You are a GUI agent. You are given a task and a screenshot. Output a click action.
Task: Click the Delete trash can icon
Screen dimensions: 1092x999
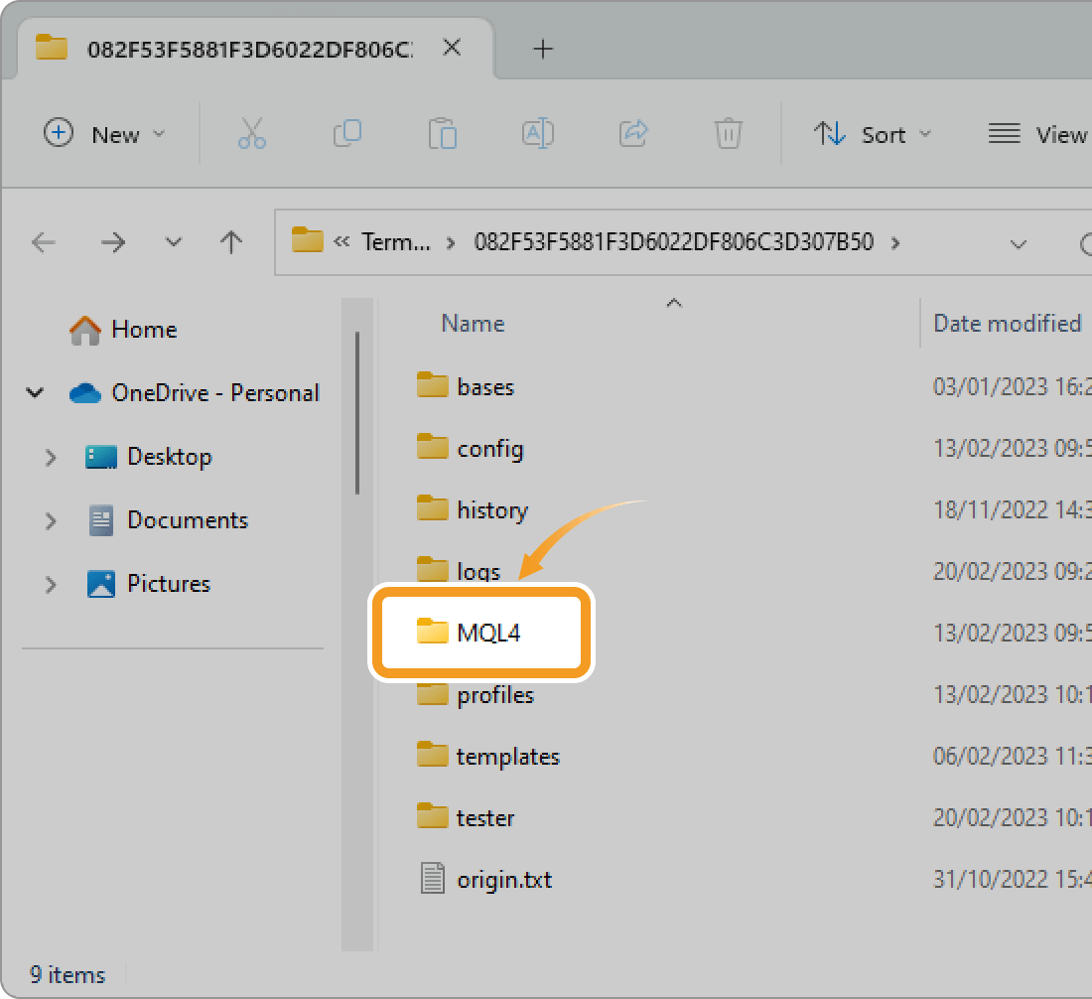728,134
